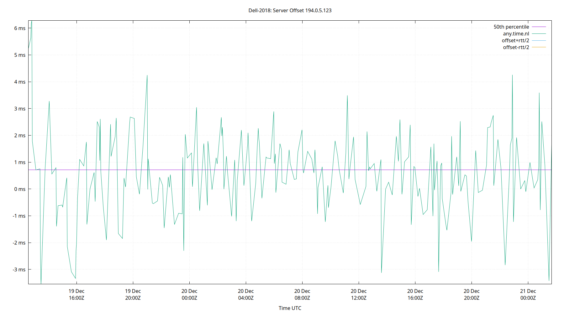
Task: Click the plot title "Dell-2018: Server Offset 194.0.5.123"
Action: click(x=290, y=10)
